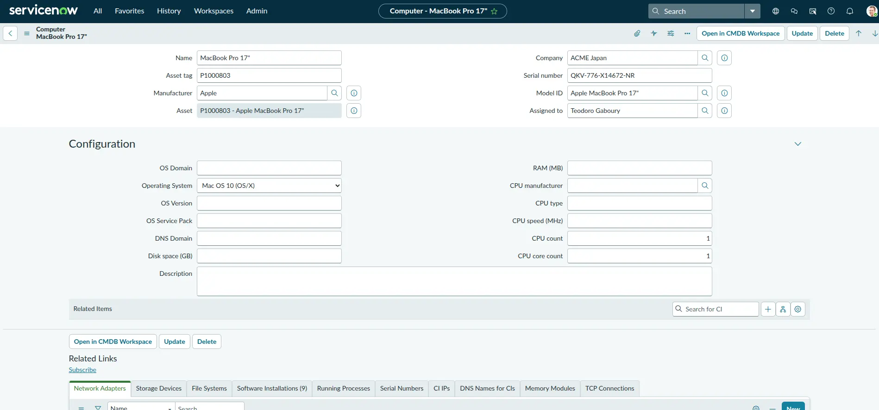This screenshot has width=879, height=410.
Task: Preview Model ID record info icon
Action: click(724, 93)
